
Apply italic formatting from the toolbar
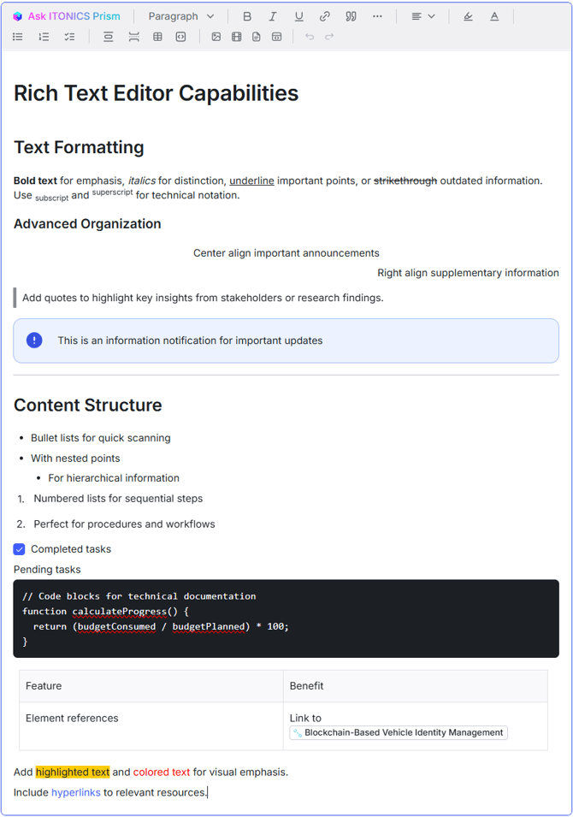click(273, 16)
